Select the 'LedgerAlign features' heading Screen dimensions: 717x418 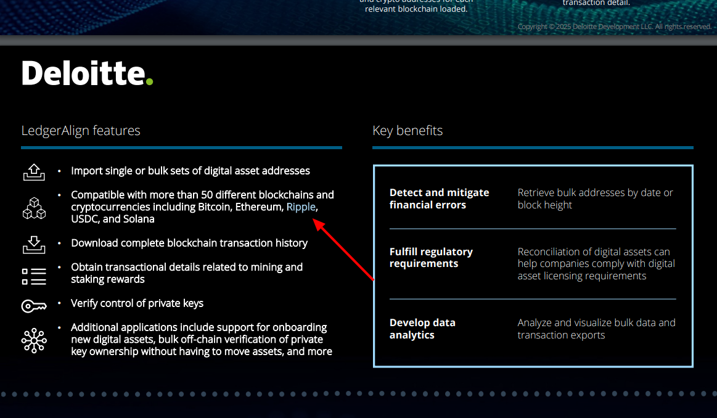81,131
